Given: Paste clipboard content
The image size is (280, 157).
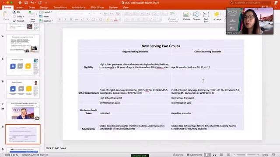Looking at the screenshot, I should pos(6,16).
